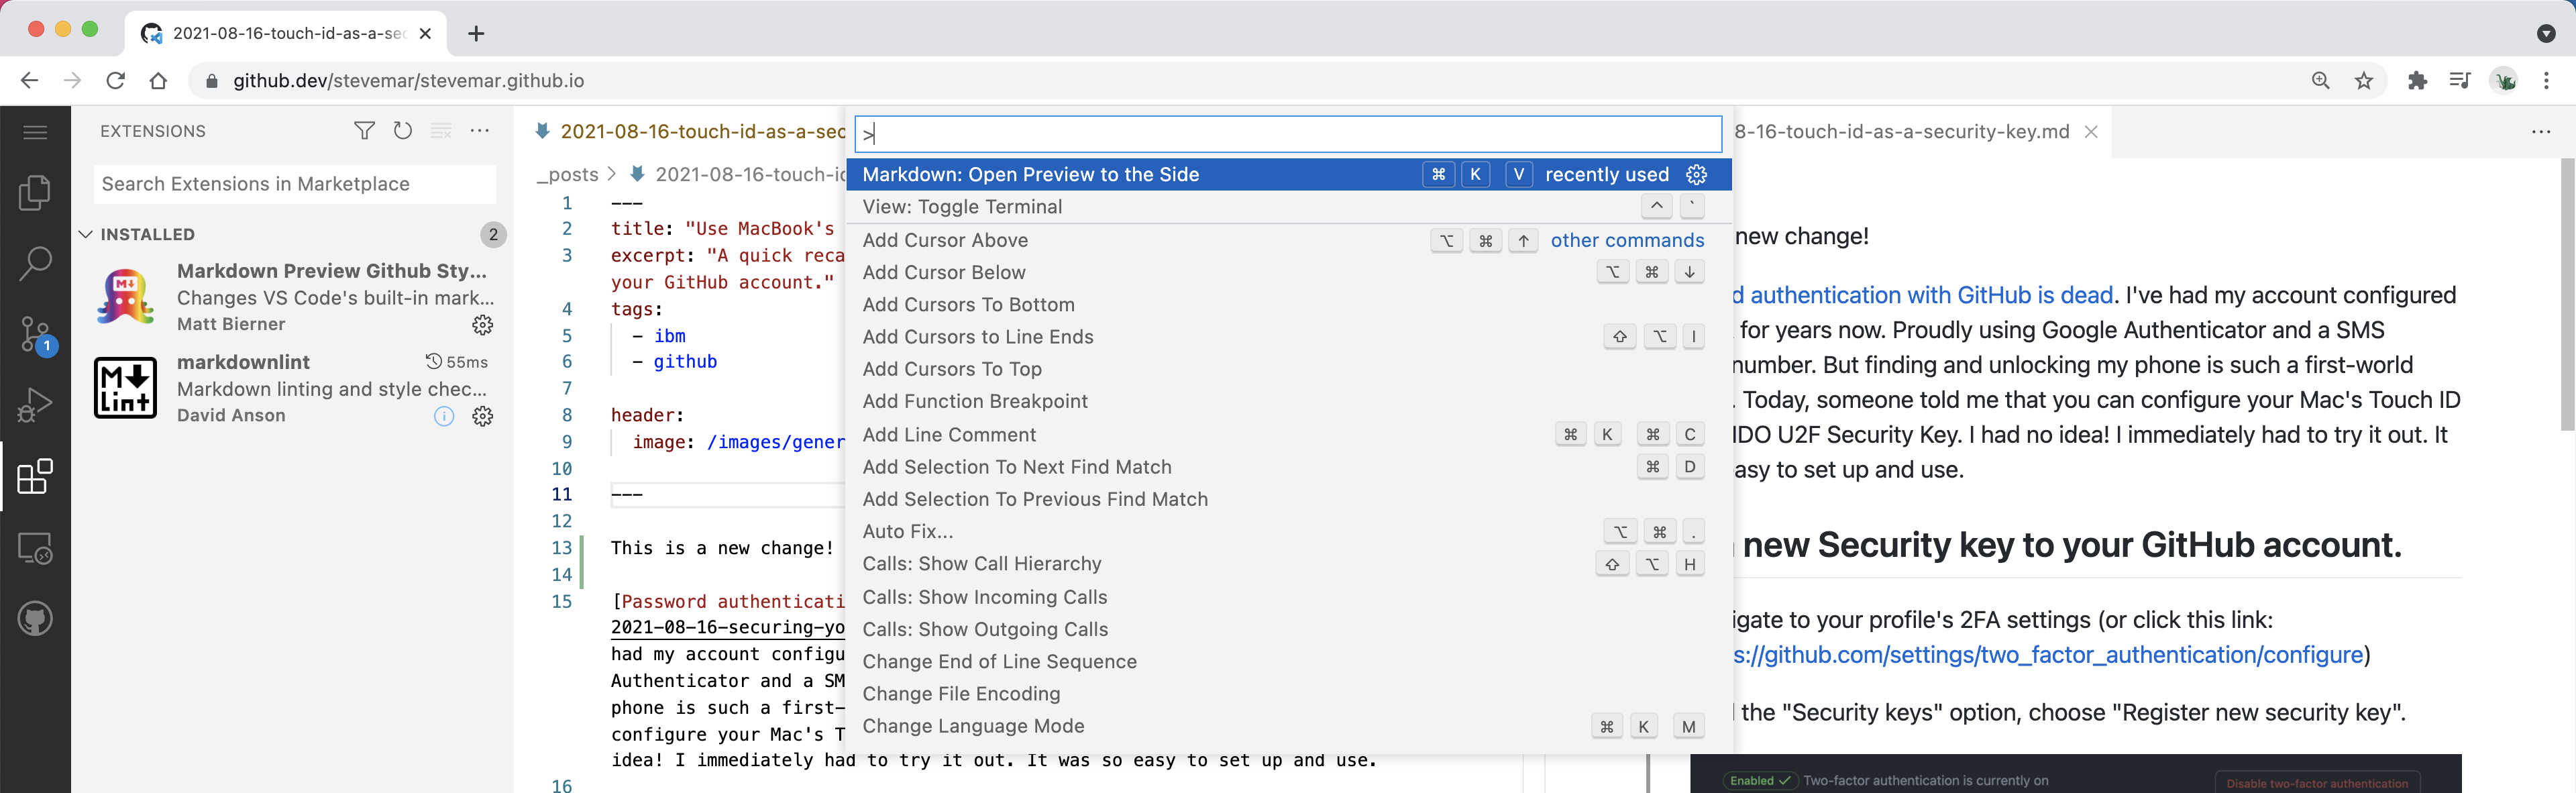
Task: Open editor more actions ellipsis menu
Action: [x=2541, y=132]
